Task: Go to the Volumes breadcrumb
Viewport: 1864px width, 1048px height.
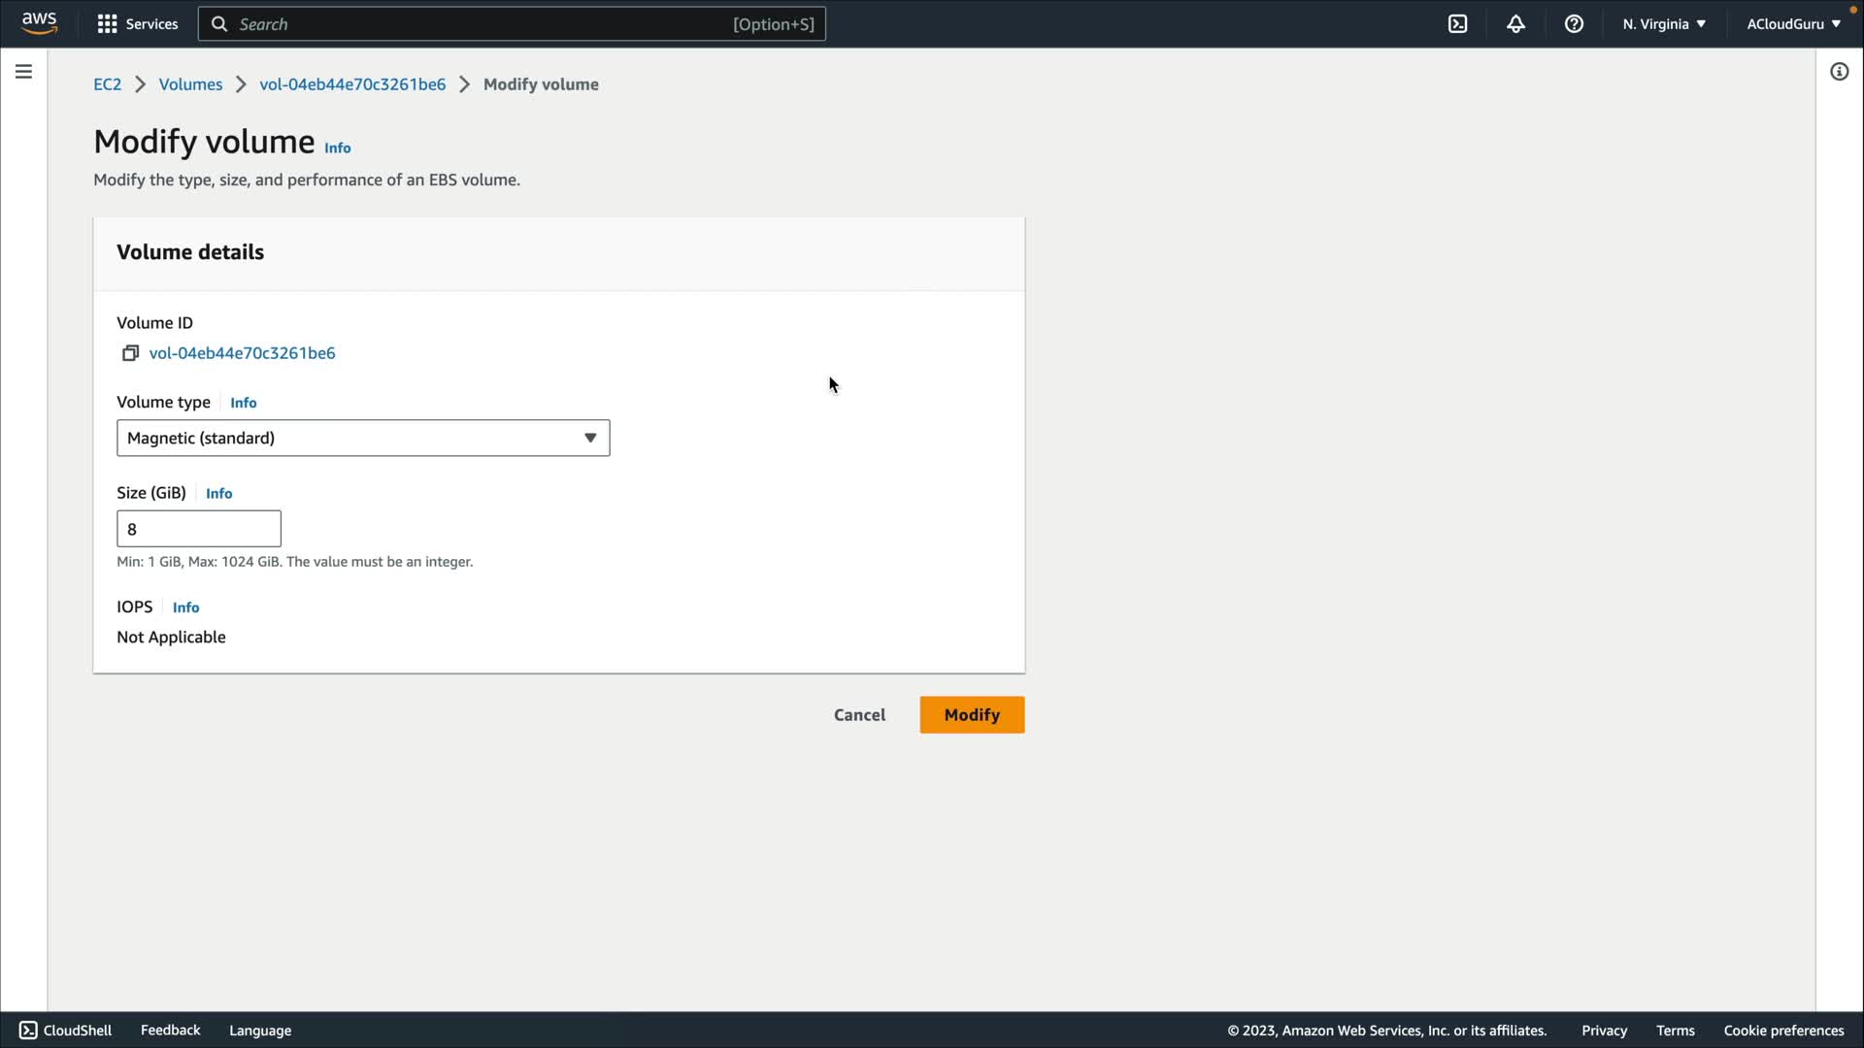Action: [x=190, y=84]
